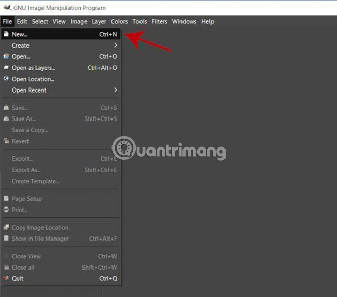Screen dimensions: 337x297
Task: Choose Quit from the File menu
Action: pos(61,278)
